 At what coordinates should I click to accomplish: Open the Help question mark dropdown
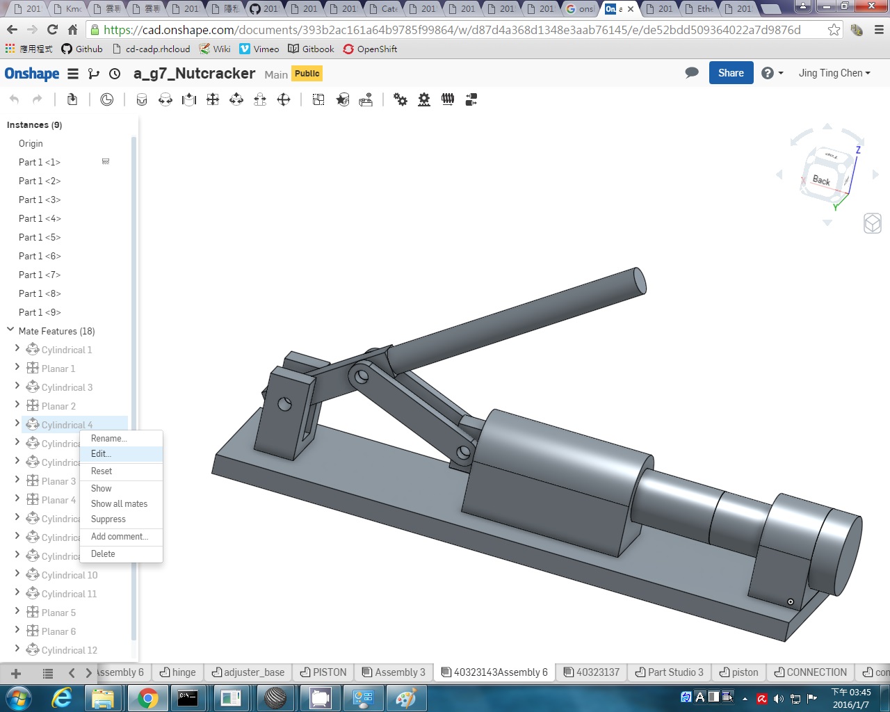click(772, 73)
